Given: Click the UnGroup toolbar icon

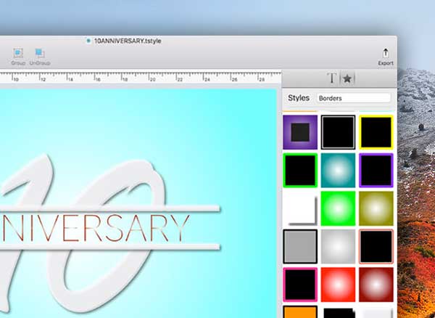Looking at the screenshot, I should coord(39,53).
